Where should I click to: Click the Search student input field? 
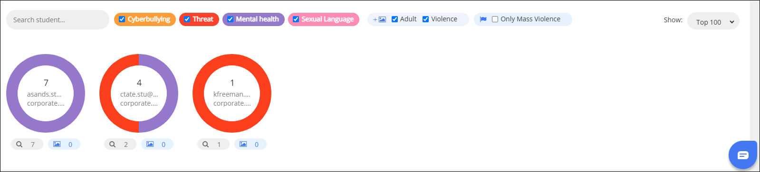coord(58,20)
